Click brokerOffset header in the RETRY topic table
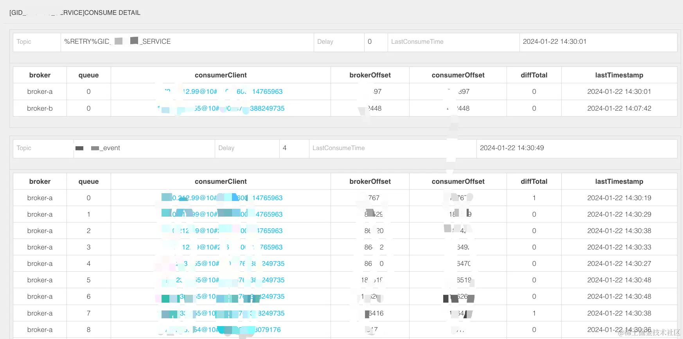This screenshot has width=683, height=339. point(370,75)
